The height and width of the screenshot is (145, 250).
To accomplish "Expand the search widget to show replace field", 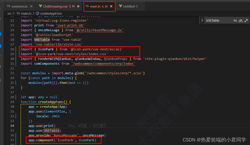I will (202, 20).
